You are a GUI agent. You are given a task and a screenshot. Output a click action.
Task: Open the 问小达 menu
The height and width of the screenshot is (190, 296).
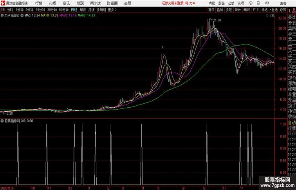click(95, 3)
